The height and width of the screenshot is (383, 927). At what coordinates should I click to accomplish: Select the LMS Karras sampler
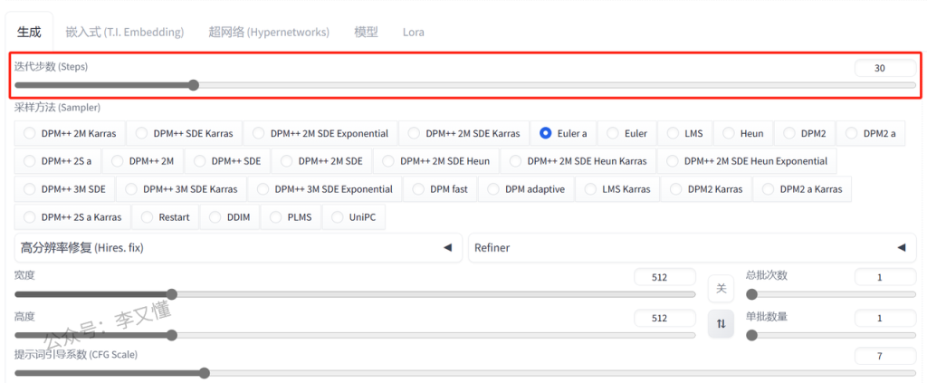pyautogui.click(x=617, y=189)
